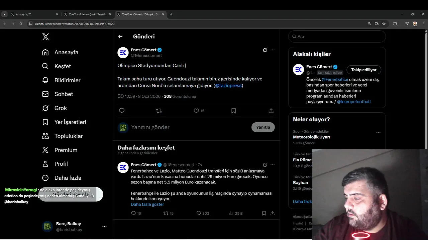The height and width of the screenshot is (240, 428).
Task: Open a new browser tab
Action: pyautogui.click(x=171, y=14)
